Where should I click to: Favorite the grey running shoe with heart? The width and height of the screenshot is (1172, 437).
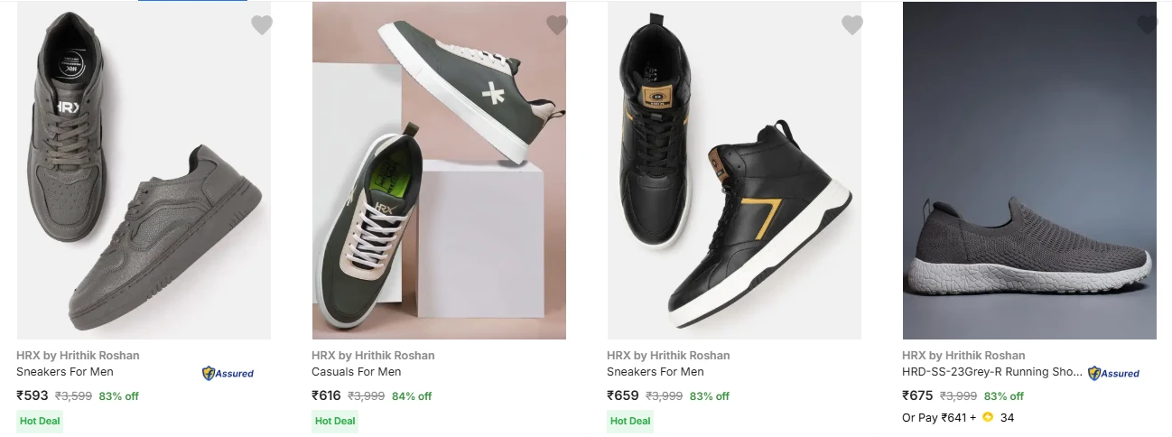tap(1147, 25)
